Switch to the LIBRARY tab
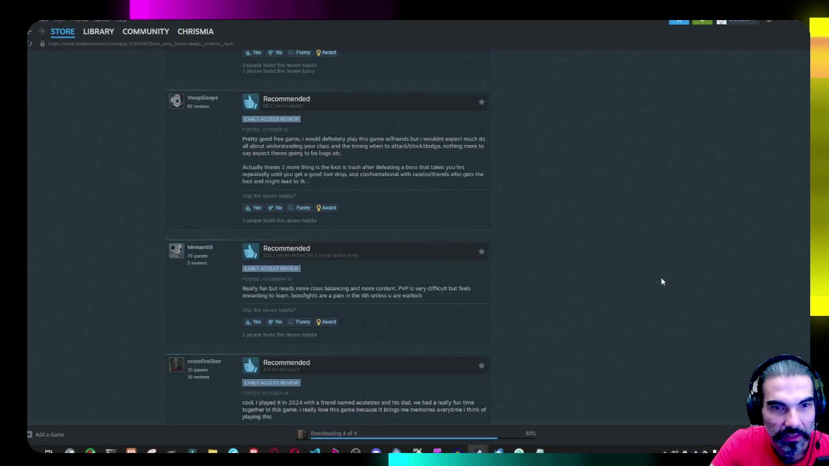 [98, 31]
